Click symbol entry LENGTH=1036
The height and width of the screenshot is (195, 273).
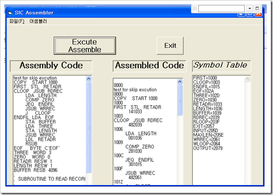pyautogui.click(x=208, y=109)
